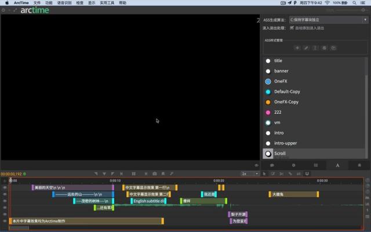
Task: Open the Apple menu
Action: point(7,3)
